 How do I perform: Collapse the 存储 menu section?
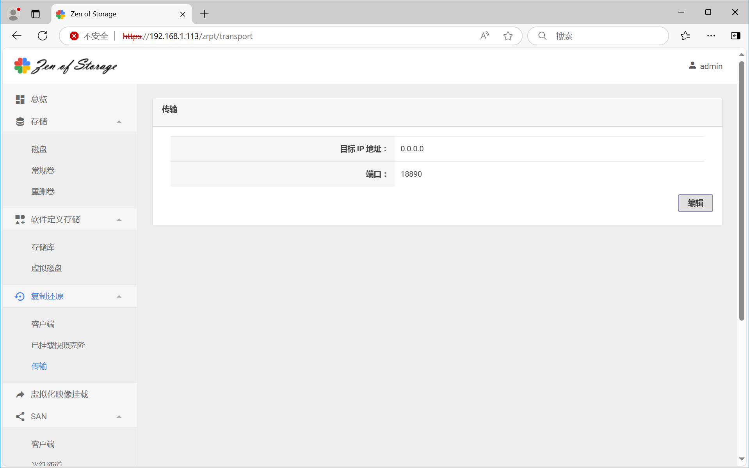[x=119, y=122]
